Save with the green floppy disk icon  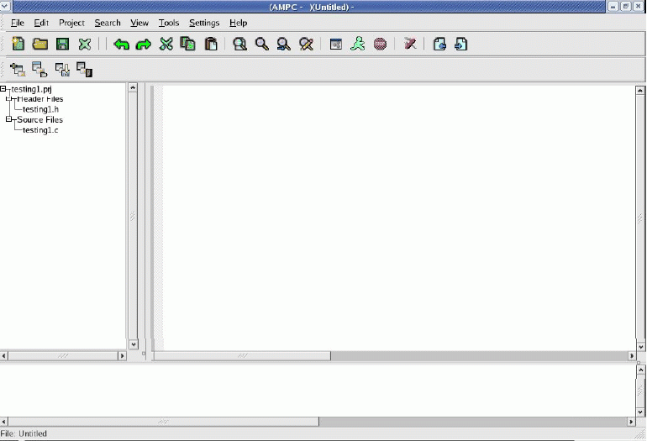click(x=62, y=44)
